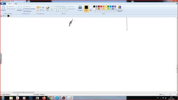This screenshot has height=100, width=178.
Task: Click the zoom out minus button
Action: (x=164, y=94)
